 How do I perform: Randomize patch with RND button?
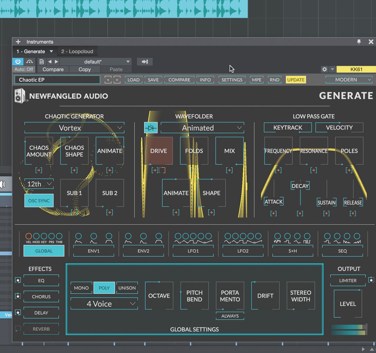pyautogui.click(x=274, y=80)
